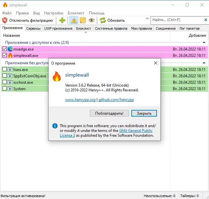Click the simplewall title in About dialog

point(77,75)
